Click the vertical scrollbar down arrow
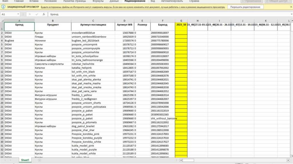 pyautogui.click(x=292, y=156)
